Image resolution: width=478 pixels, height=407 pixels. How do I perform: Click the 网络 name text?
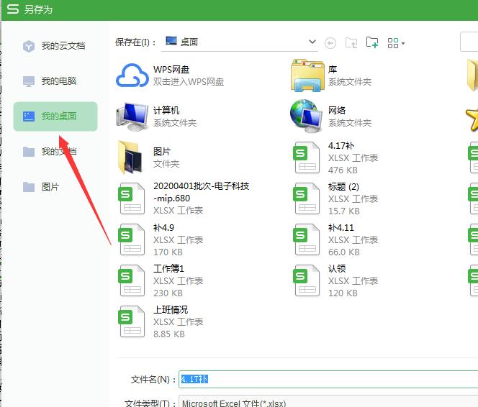click(337, 111)
